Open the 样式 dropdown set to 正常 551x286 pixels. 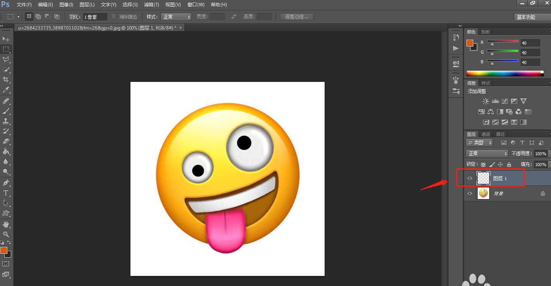(176, 17)
